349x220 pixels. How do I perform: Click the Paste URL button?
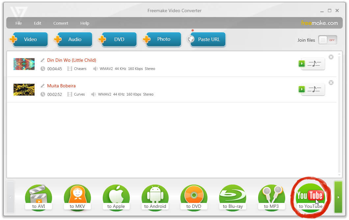[206, 39]
